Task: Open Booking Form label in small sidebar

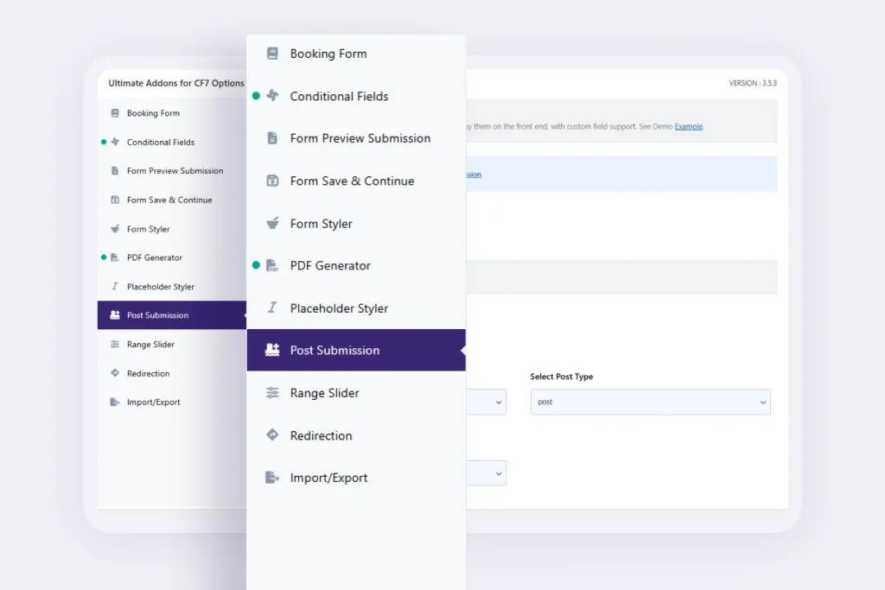Action: tap(153, 113)
